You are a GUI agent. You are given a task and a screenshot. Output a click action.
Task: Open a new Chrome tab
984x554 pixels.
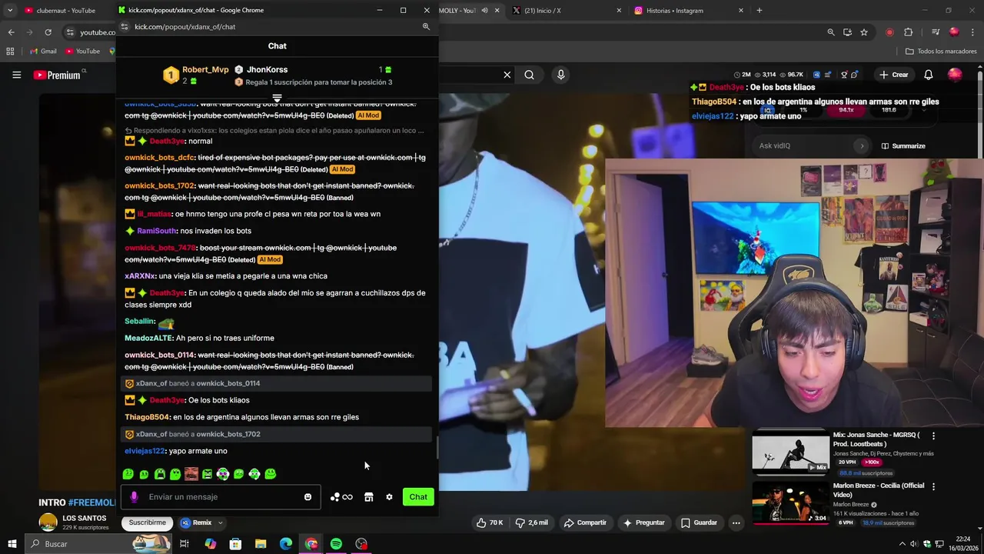(760, 11)
